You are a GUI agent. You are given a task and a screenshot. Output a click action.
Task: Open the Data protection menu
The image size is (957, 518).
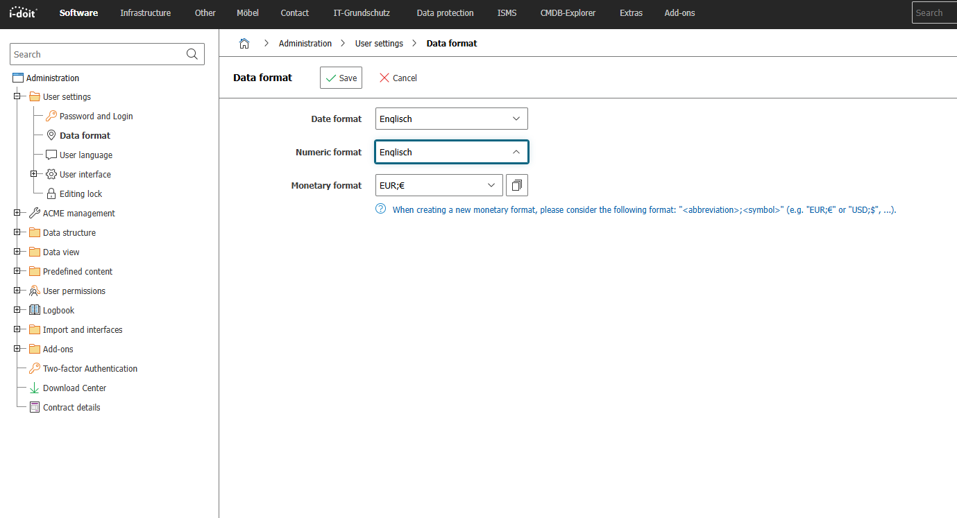click(x=445, y=13)
